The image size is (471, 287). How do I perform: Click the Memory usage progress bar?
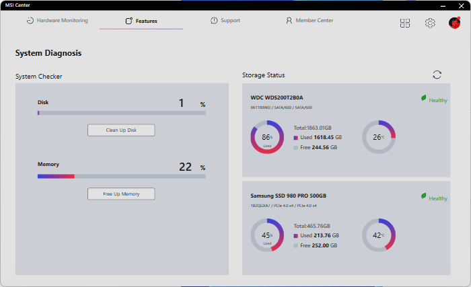[x=121, y=177]
